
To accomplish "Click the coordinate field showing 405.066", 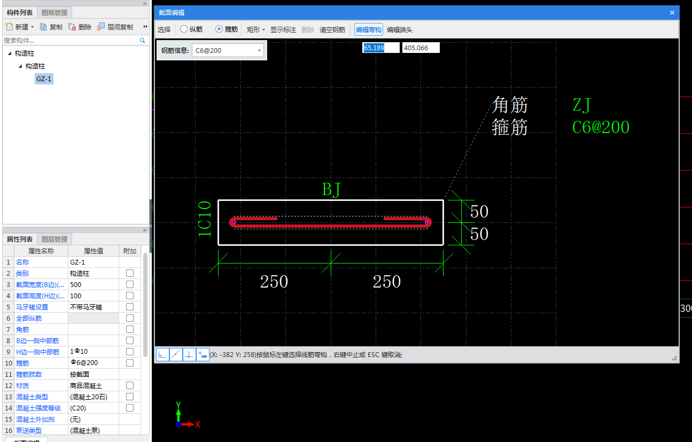I will point(421,48).
